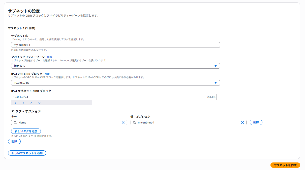The image size is (305, 170).
Task: Open the availability zone dropdown
Action: click(115, 66)
